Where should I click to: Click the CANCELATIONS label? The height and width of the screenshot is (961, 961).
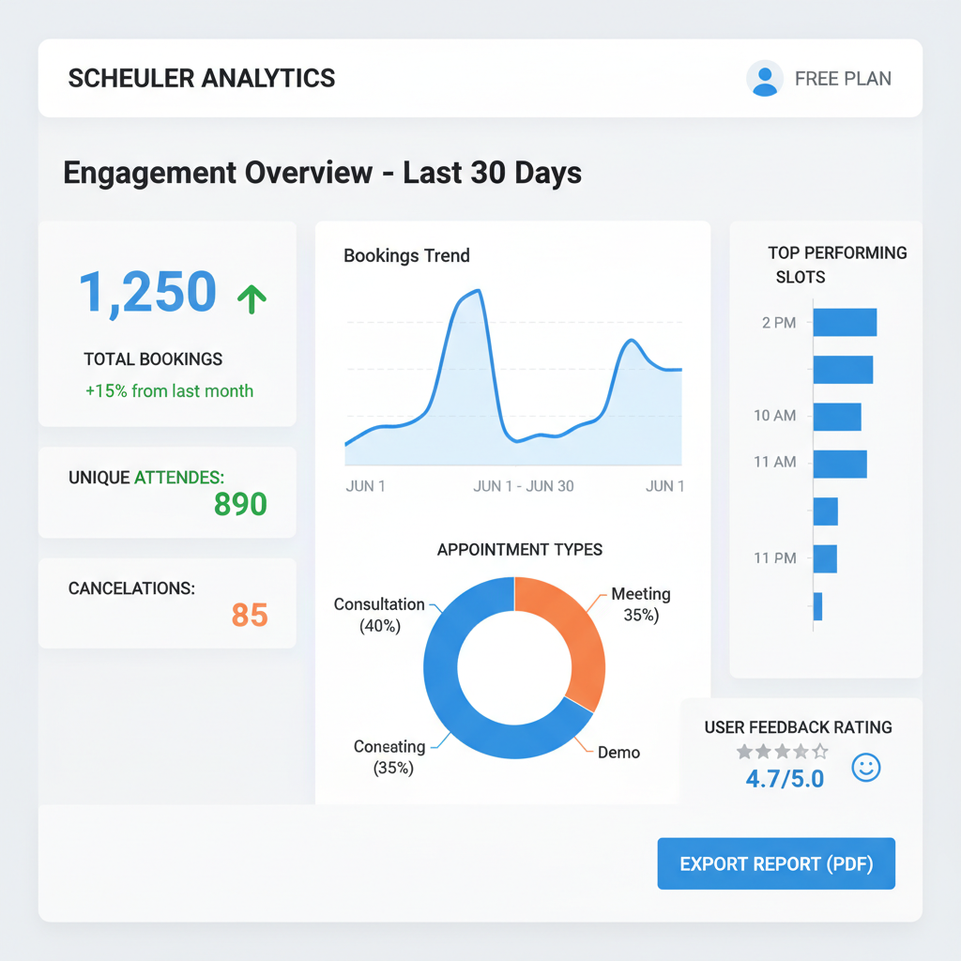pyautogui.click(x=131, y=588)
